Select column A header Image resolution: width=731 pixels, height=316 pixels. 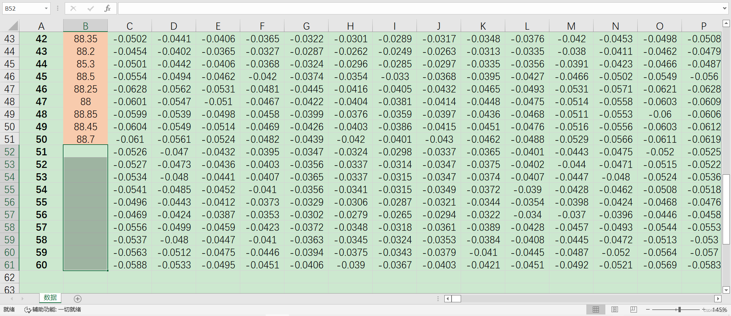(41, 26)
